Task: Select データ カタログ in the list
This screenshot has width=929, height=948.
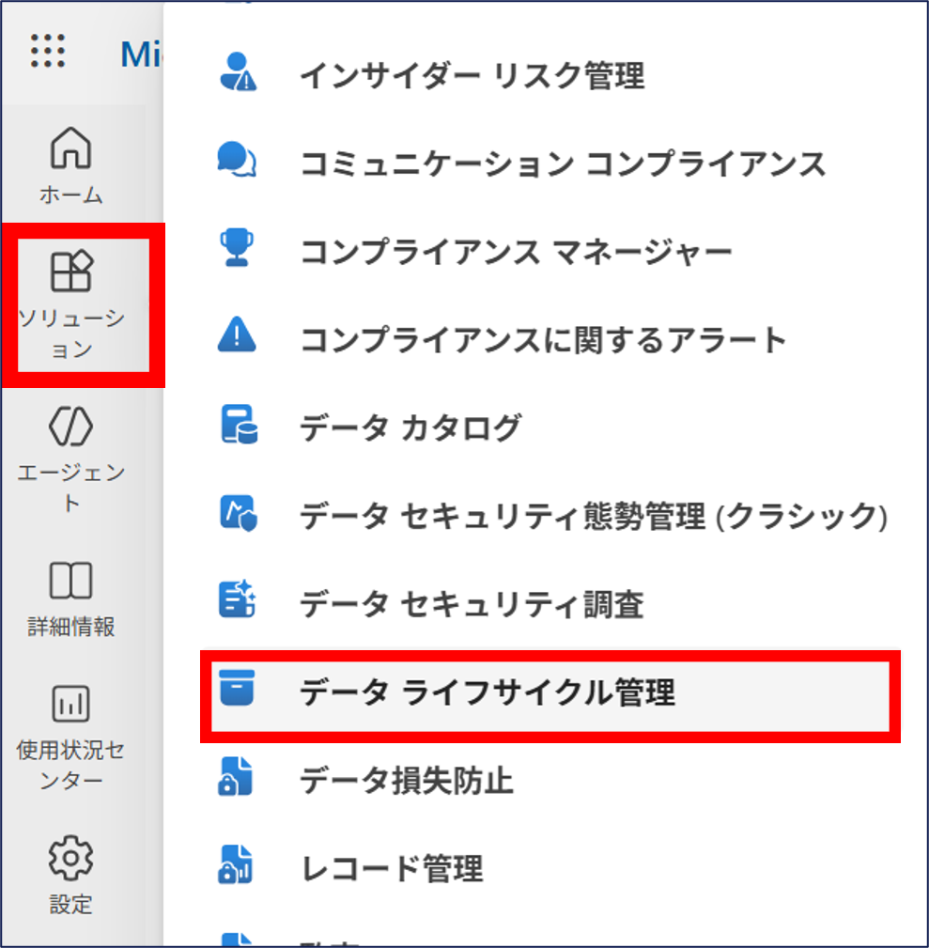Action: coord(411,428)
